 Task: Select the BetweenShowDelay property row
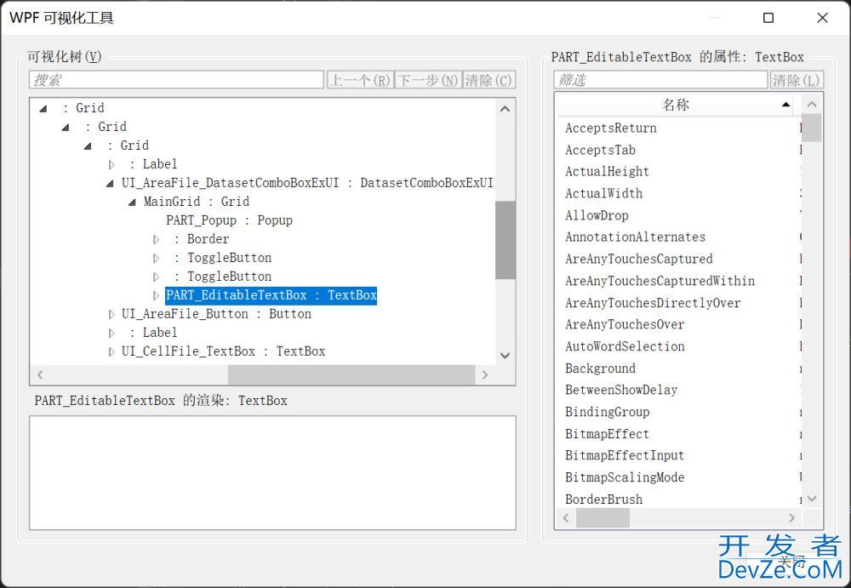[x=679, y=390]
